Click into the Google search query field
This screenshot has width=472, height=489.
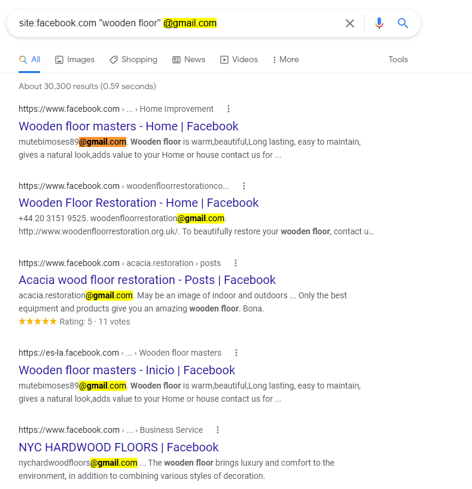pyautogui.click(x=173, y=23)
